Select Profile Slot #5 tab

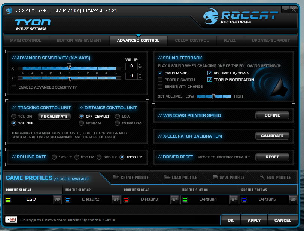(268, 190)
